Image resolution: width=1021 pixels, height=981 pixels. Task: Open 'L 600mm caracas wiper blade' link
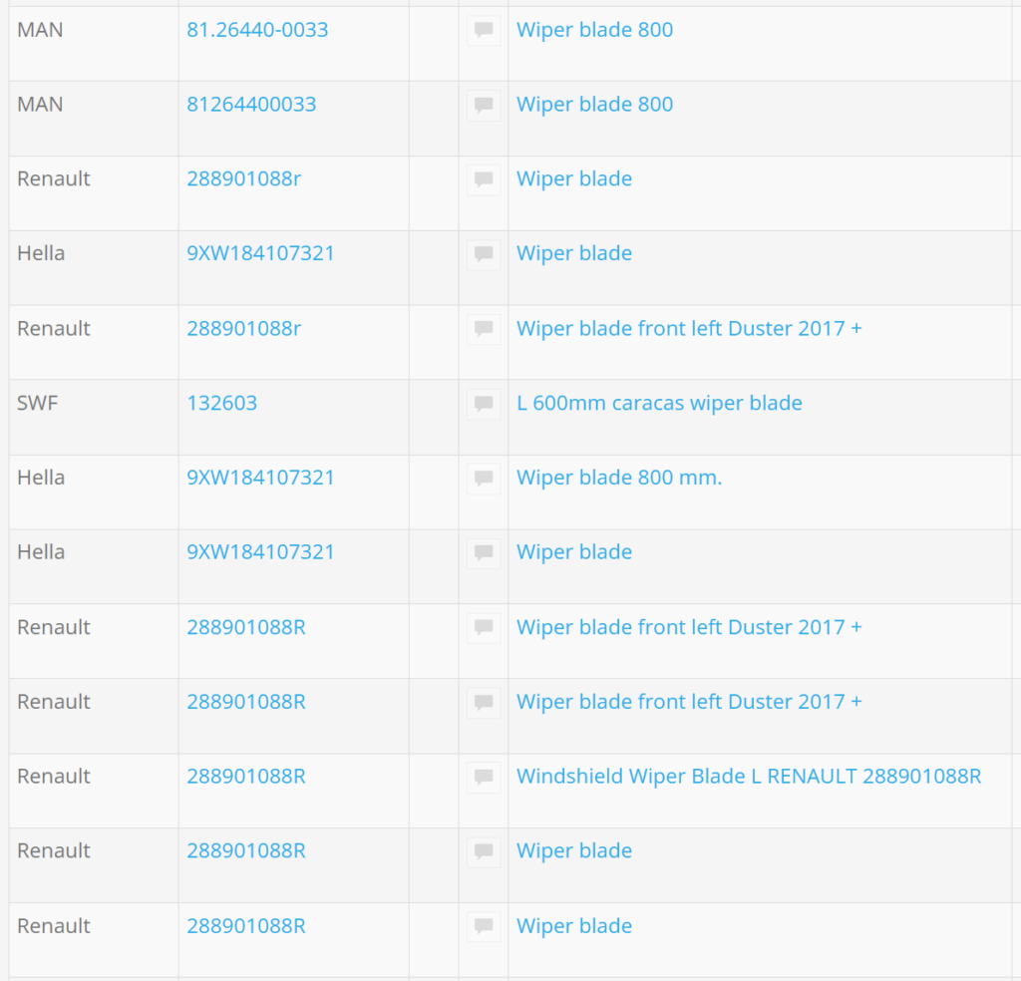point(659,403)
